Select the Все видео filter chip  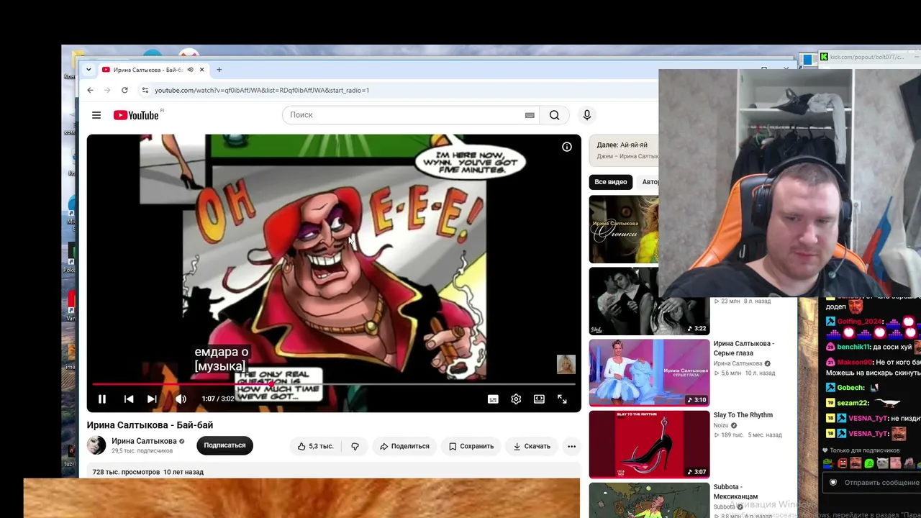coord(611,182)
